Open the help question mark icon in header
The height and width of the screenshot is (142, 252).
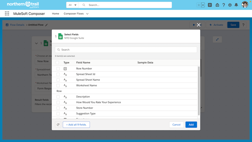(x=224, y=5)
